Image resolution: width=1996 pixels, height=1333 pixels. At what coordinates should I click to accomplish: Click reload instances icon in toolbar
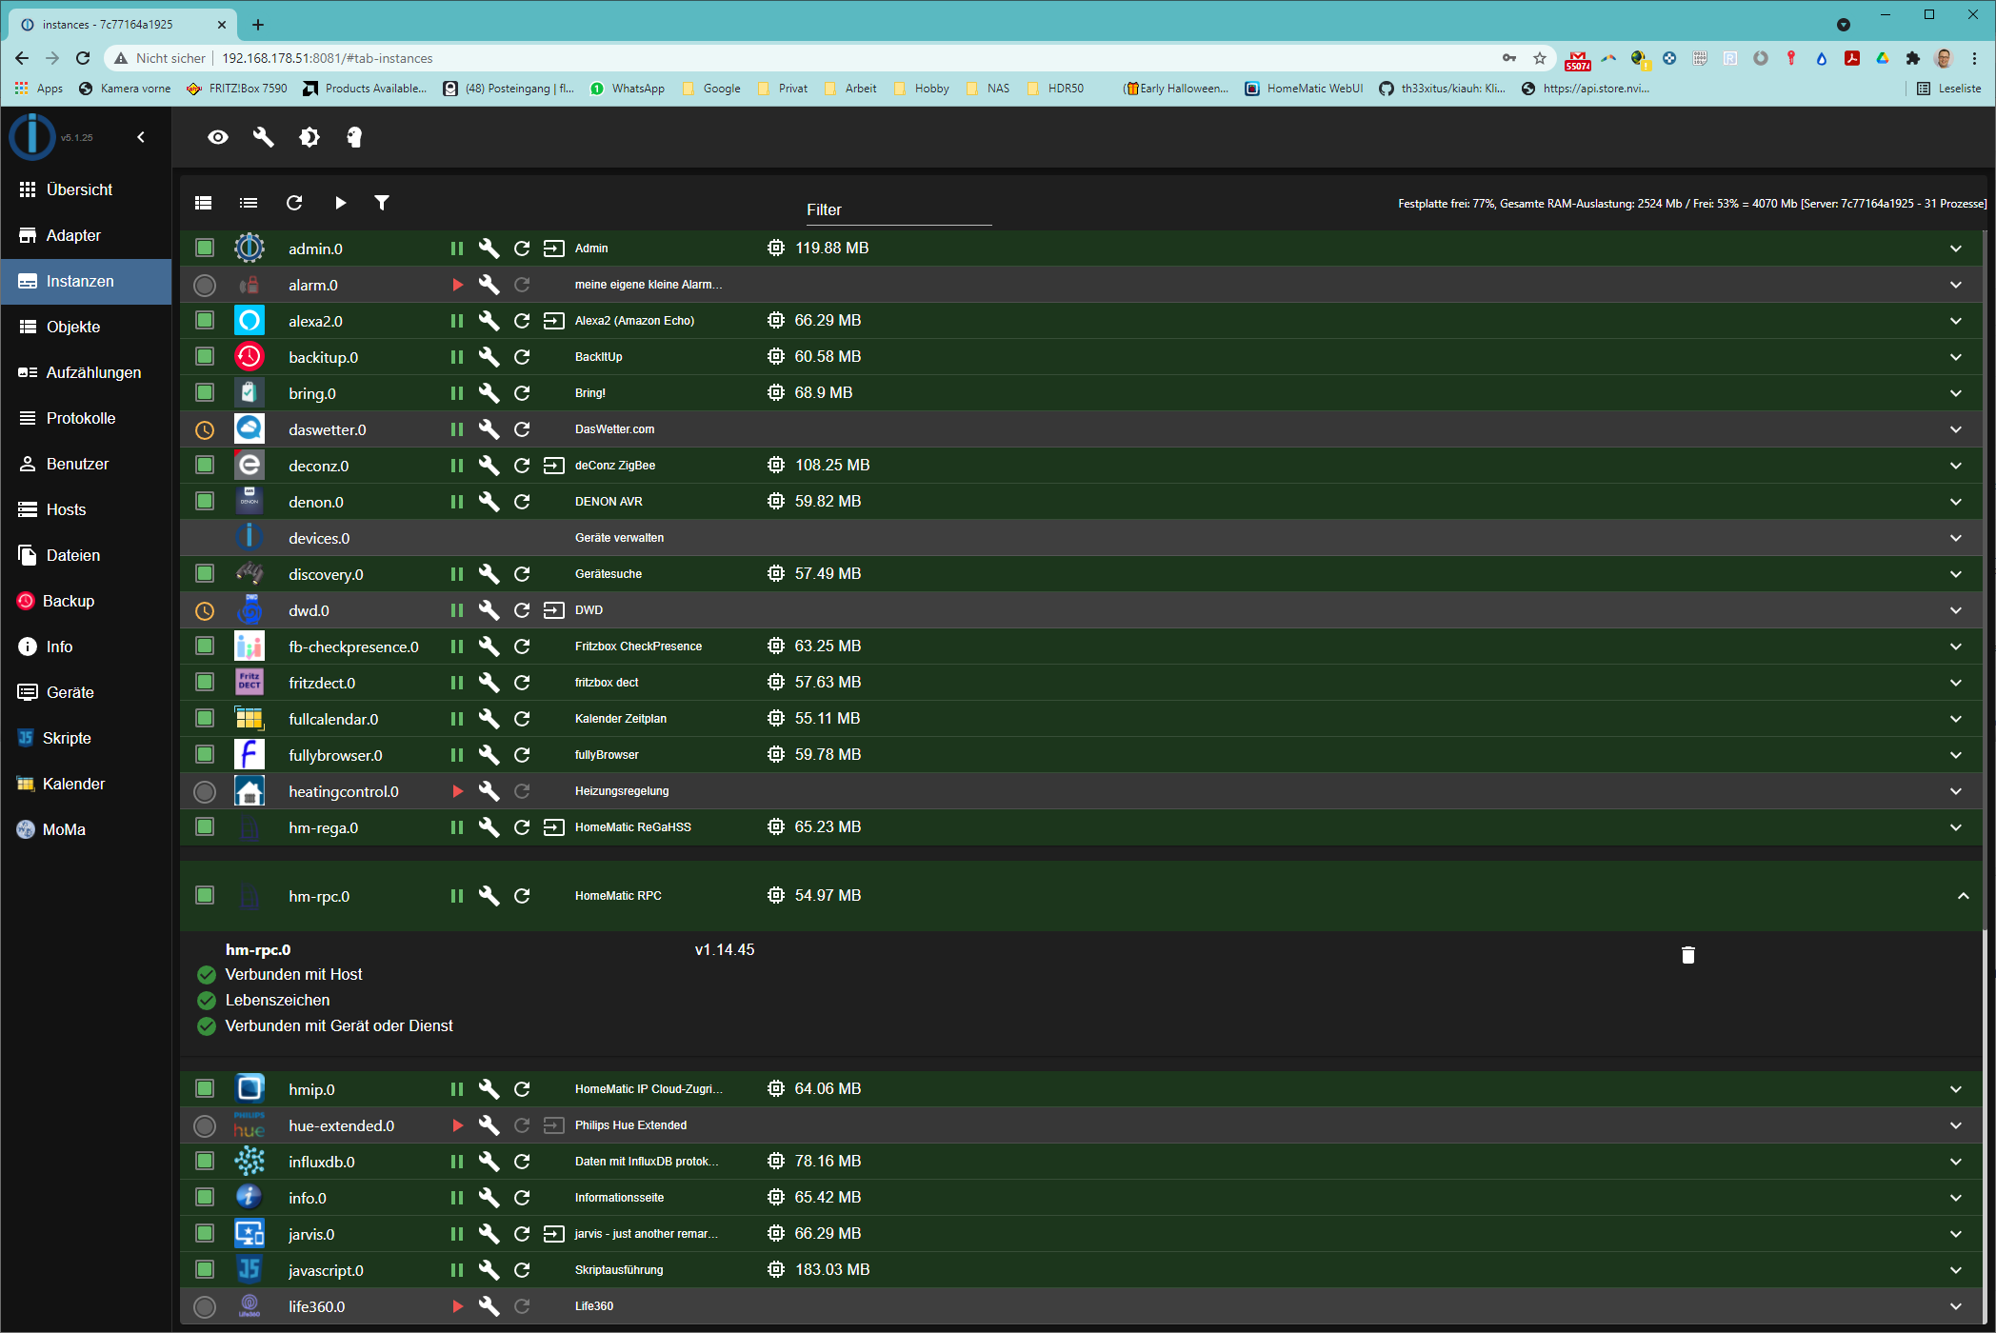coord(294,203)
